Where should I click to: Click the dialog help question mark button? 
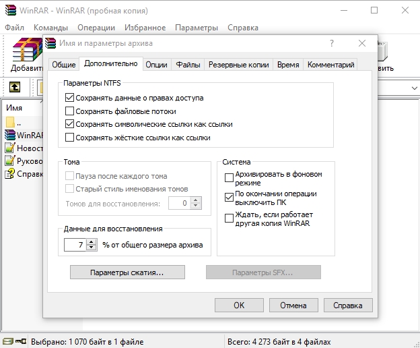tap(332, 43)
